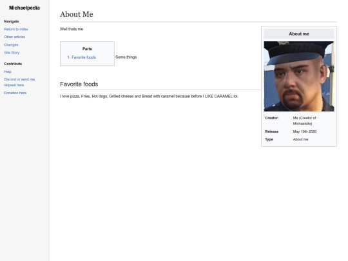Open the Site Story link
348x261 pixels.
[x=12, y=53]
